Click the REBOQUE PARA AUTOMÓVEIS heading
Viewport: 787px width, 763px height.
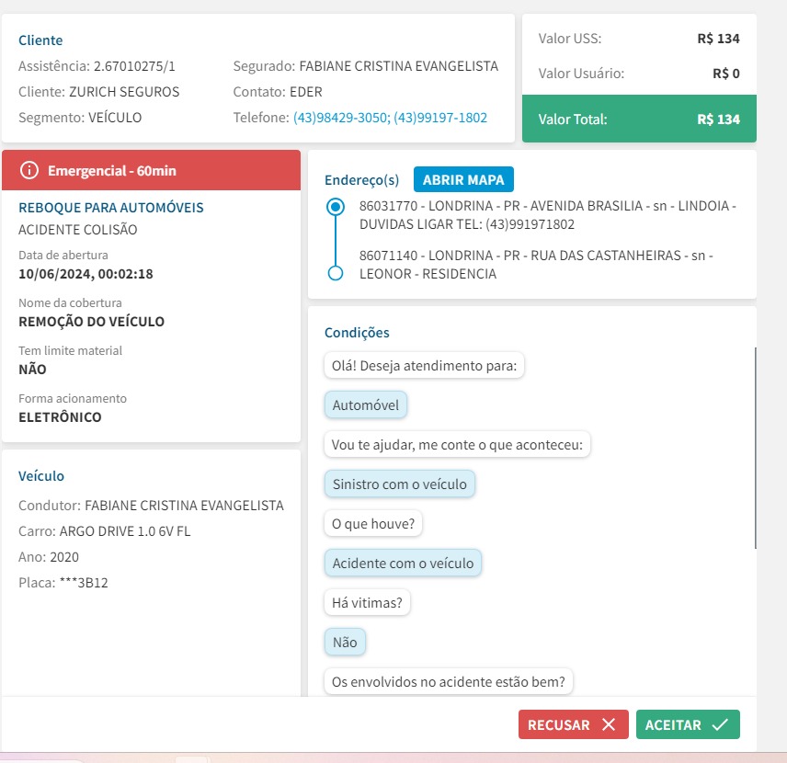pos(111,208)
